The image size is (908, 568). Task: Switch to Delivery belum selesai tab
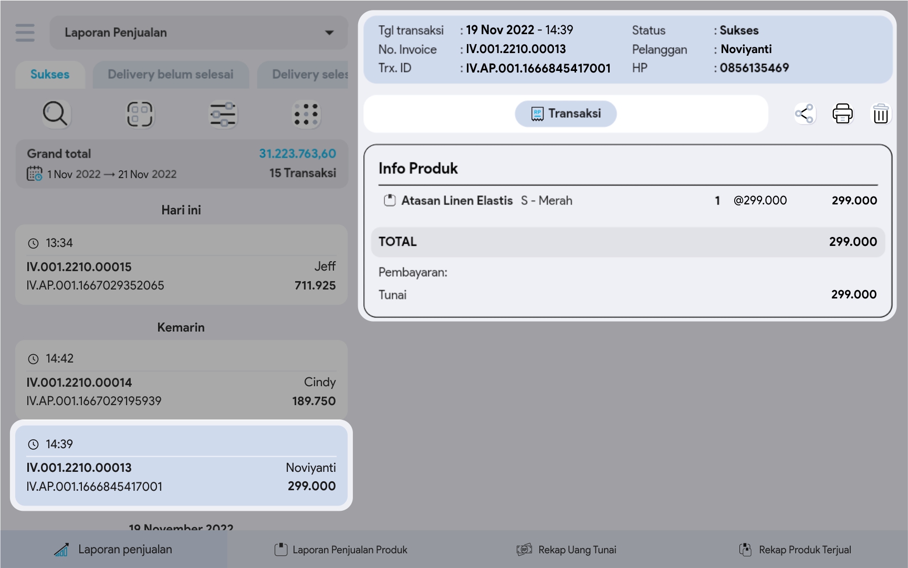[170, 75]
